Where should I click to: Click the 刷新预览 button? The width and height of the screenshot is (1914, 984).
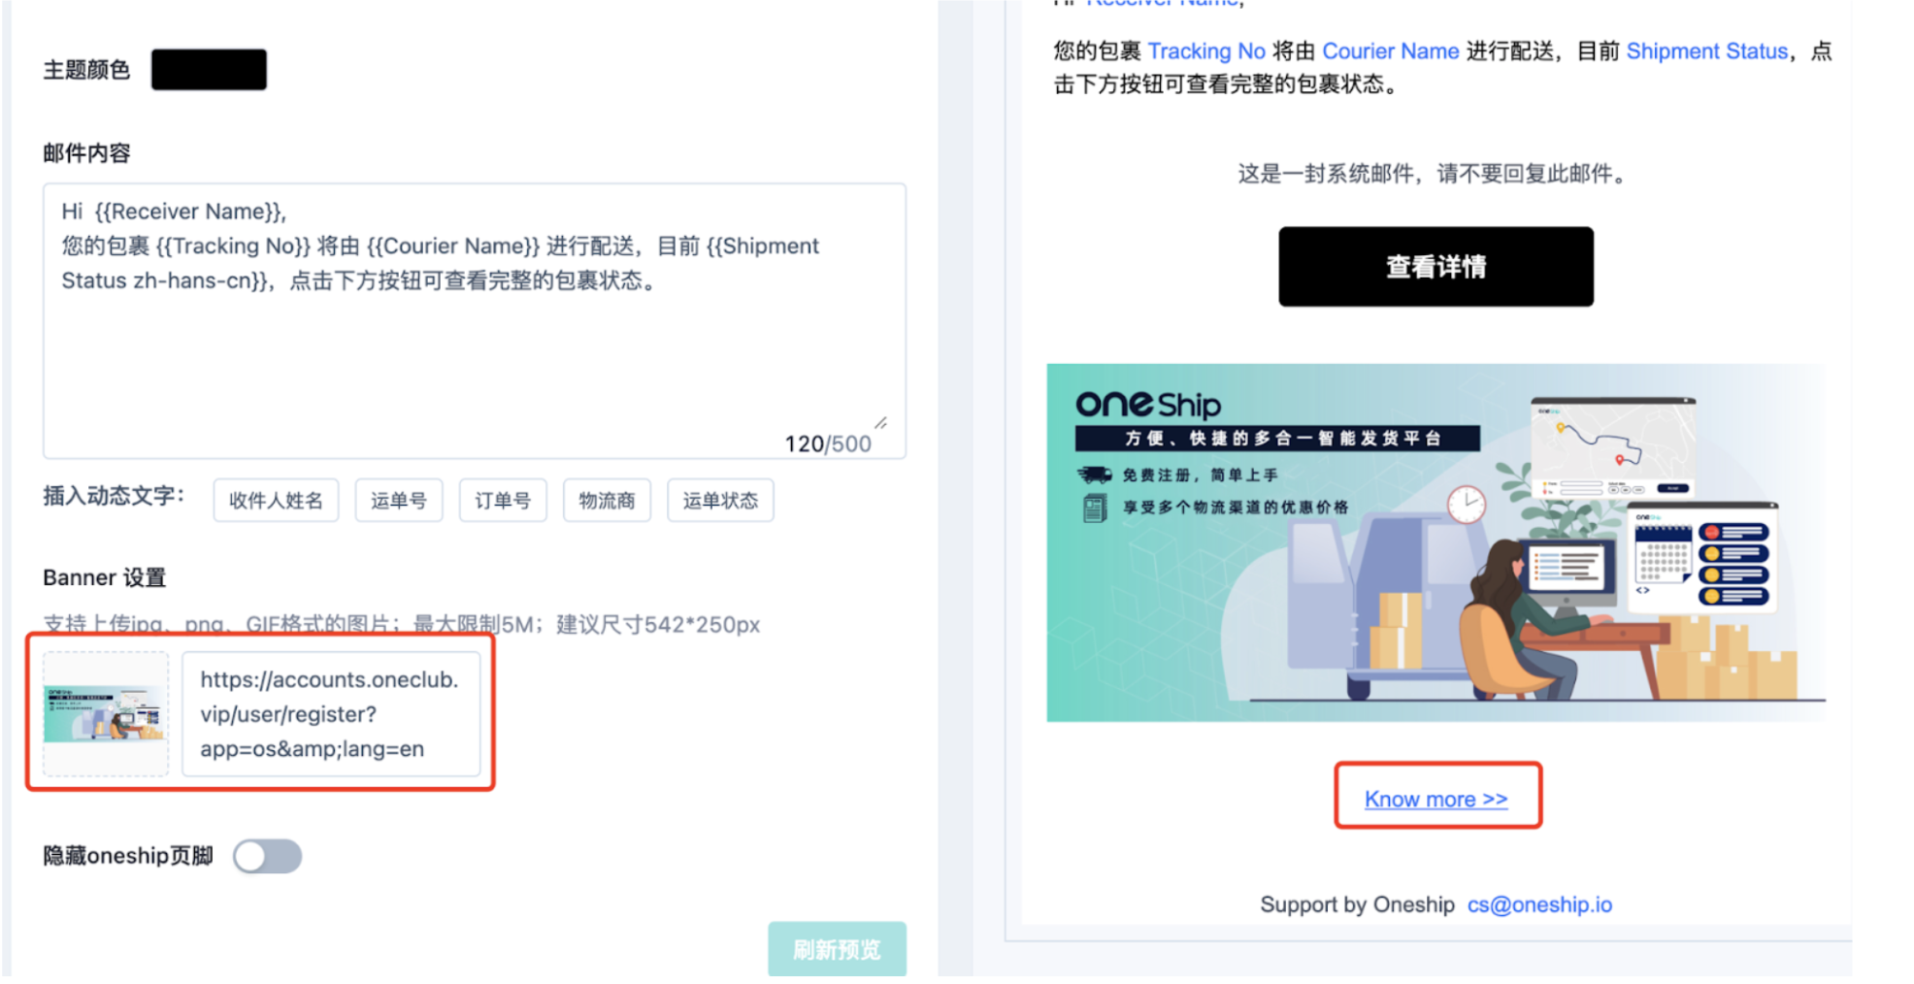(837, 949)
